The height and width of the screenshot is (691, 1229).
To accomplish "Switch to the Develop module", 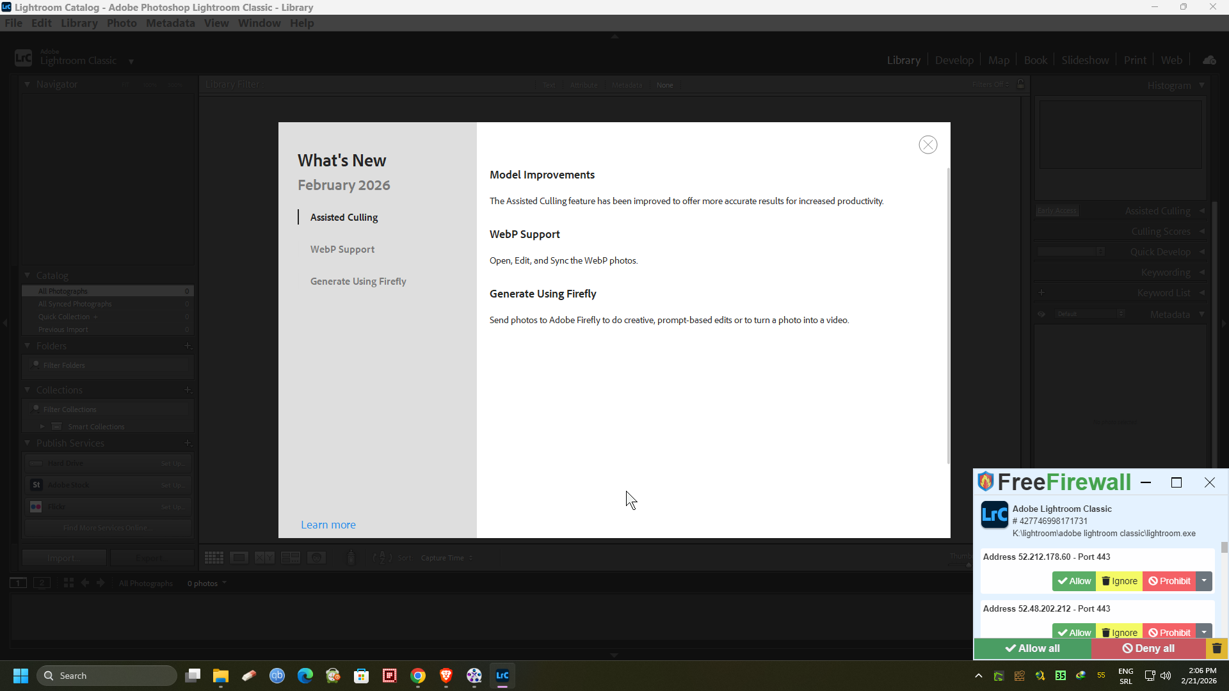I will 954,60.
